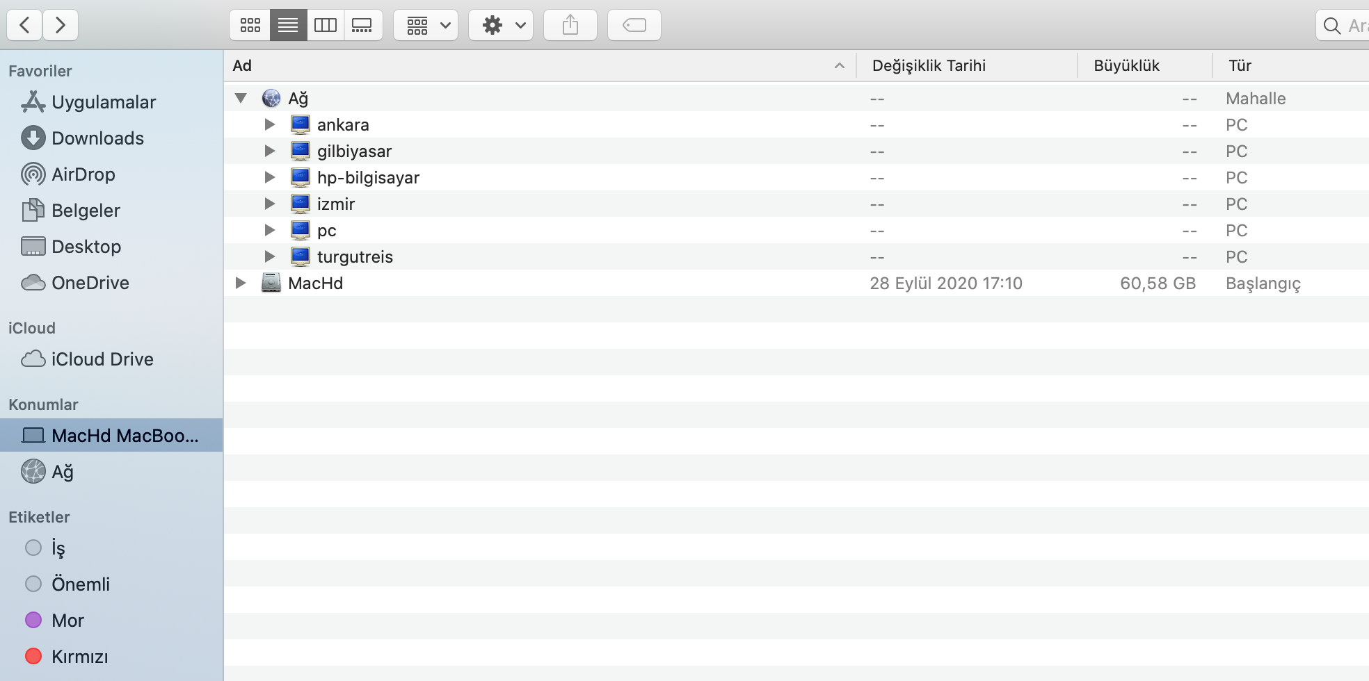Select the gilbiyasar file name
The height and width of the screenshot is (681, 1369).
coord(355,151)
